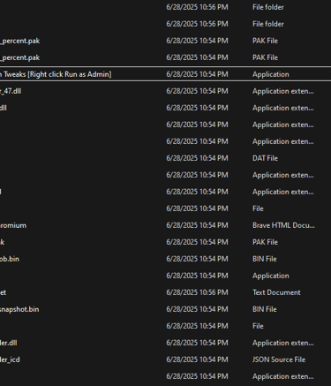Viewport: 331px width, 386px height.
Task: Click the date in the Brave HTML document row
Action: pos(197,225)
